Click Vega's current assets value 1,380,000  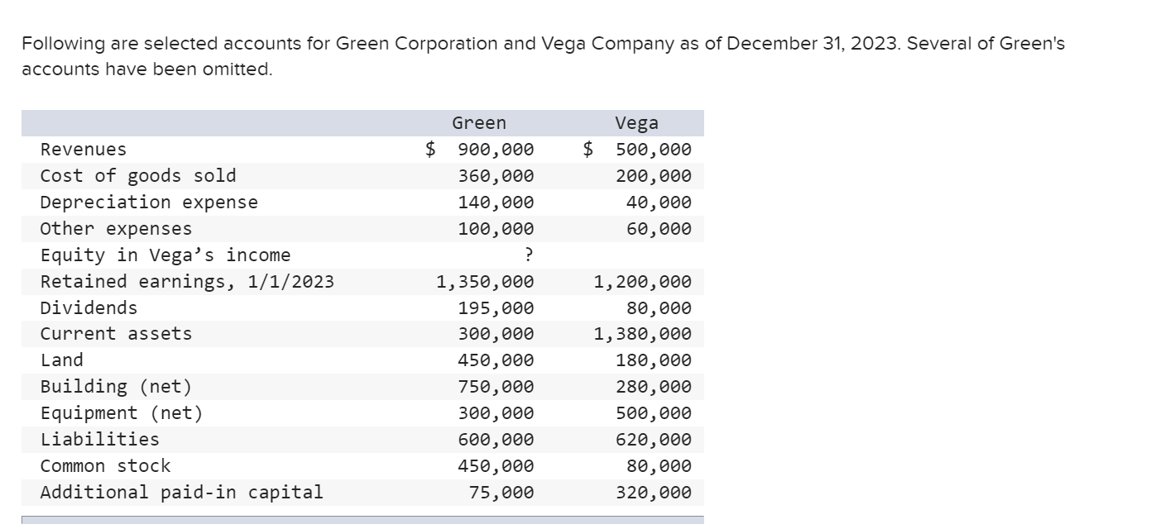pos(643,335)
